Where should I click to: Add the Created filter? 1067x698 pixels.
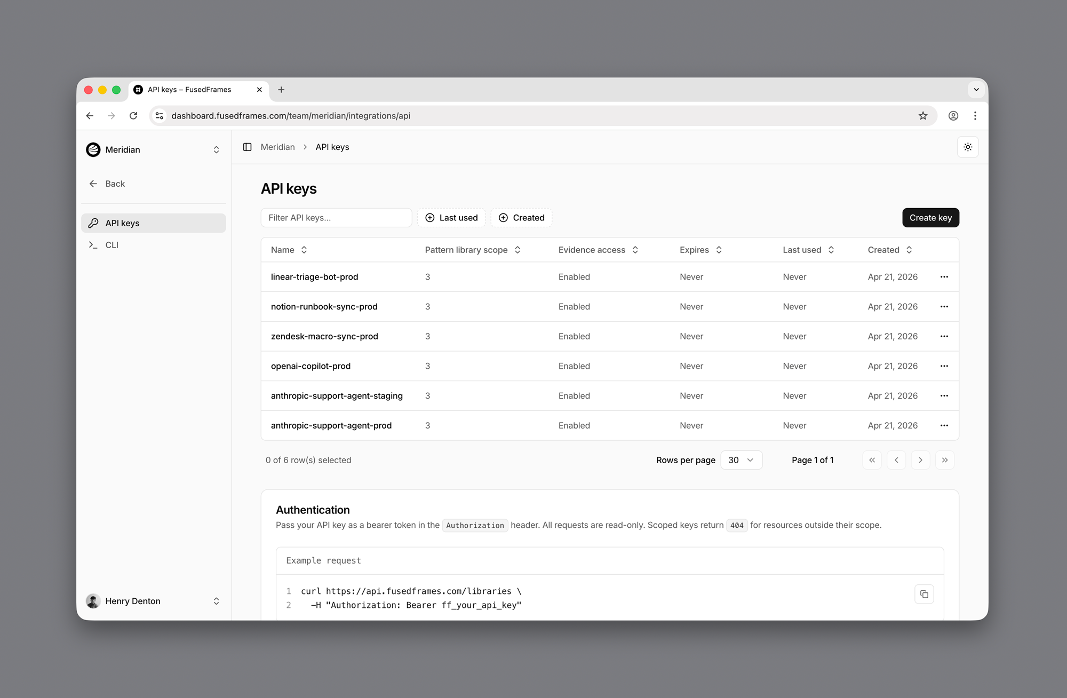pos(521,218)
